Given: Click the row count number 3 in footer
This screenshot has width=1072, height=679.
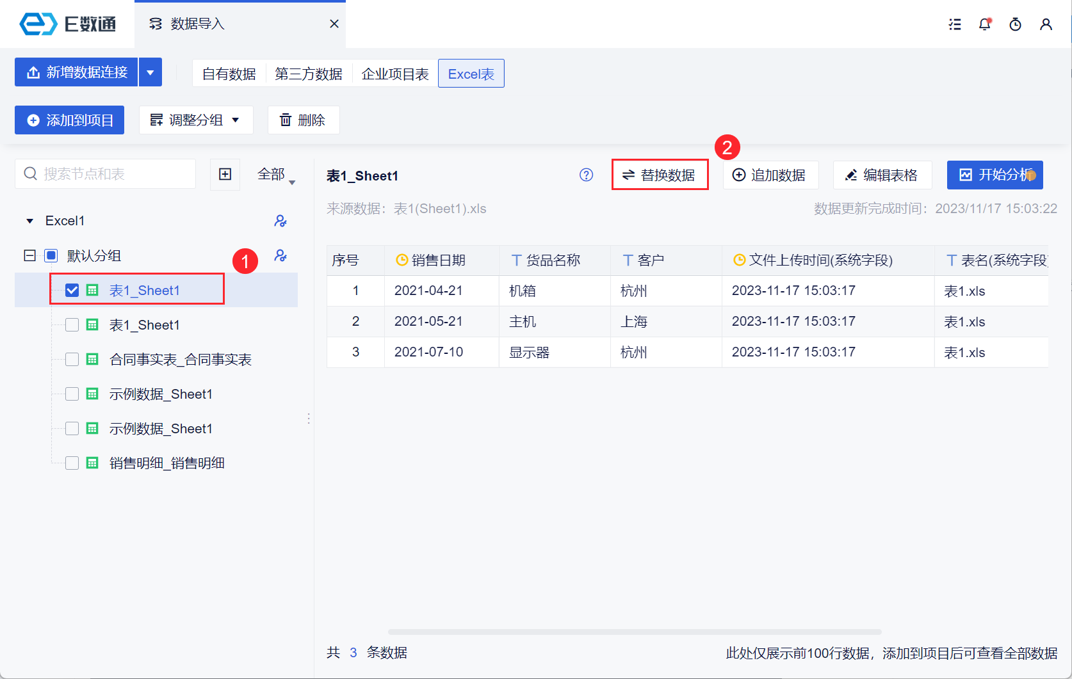Looking at the screenshot, I should (353, 653).
